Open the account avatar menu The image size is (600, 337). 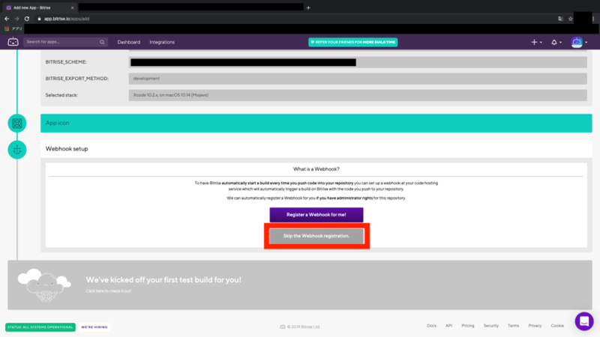579,42
